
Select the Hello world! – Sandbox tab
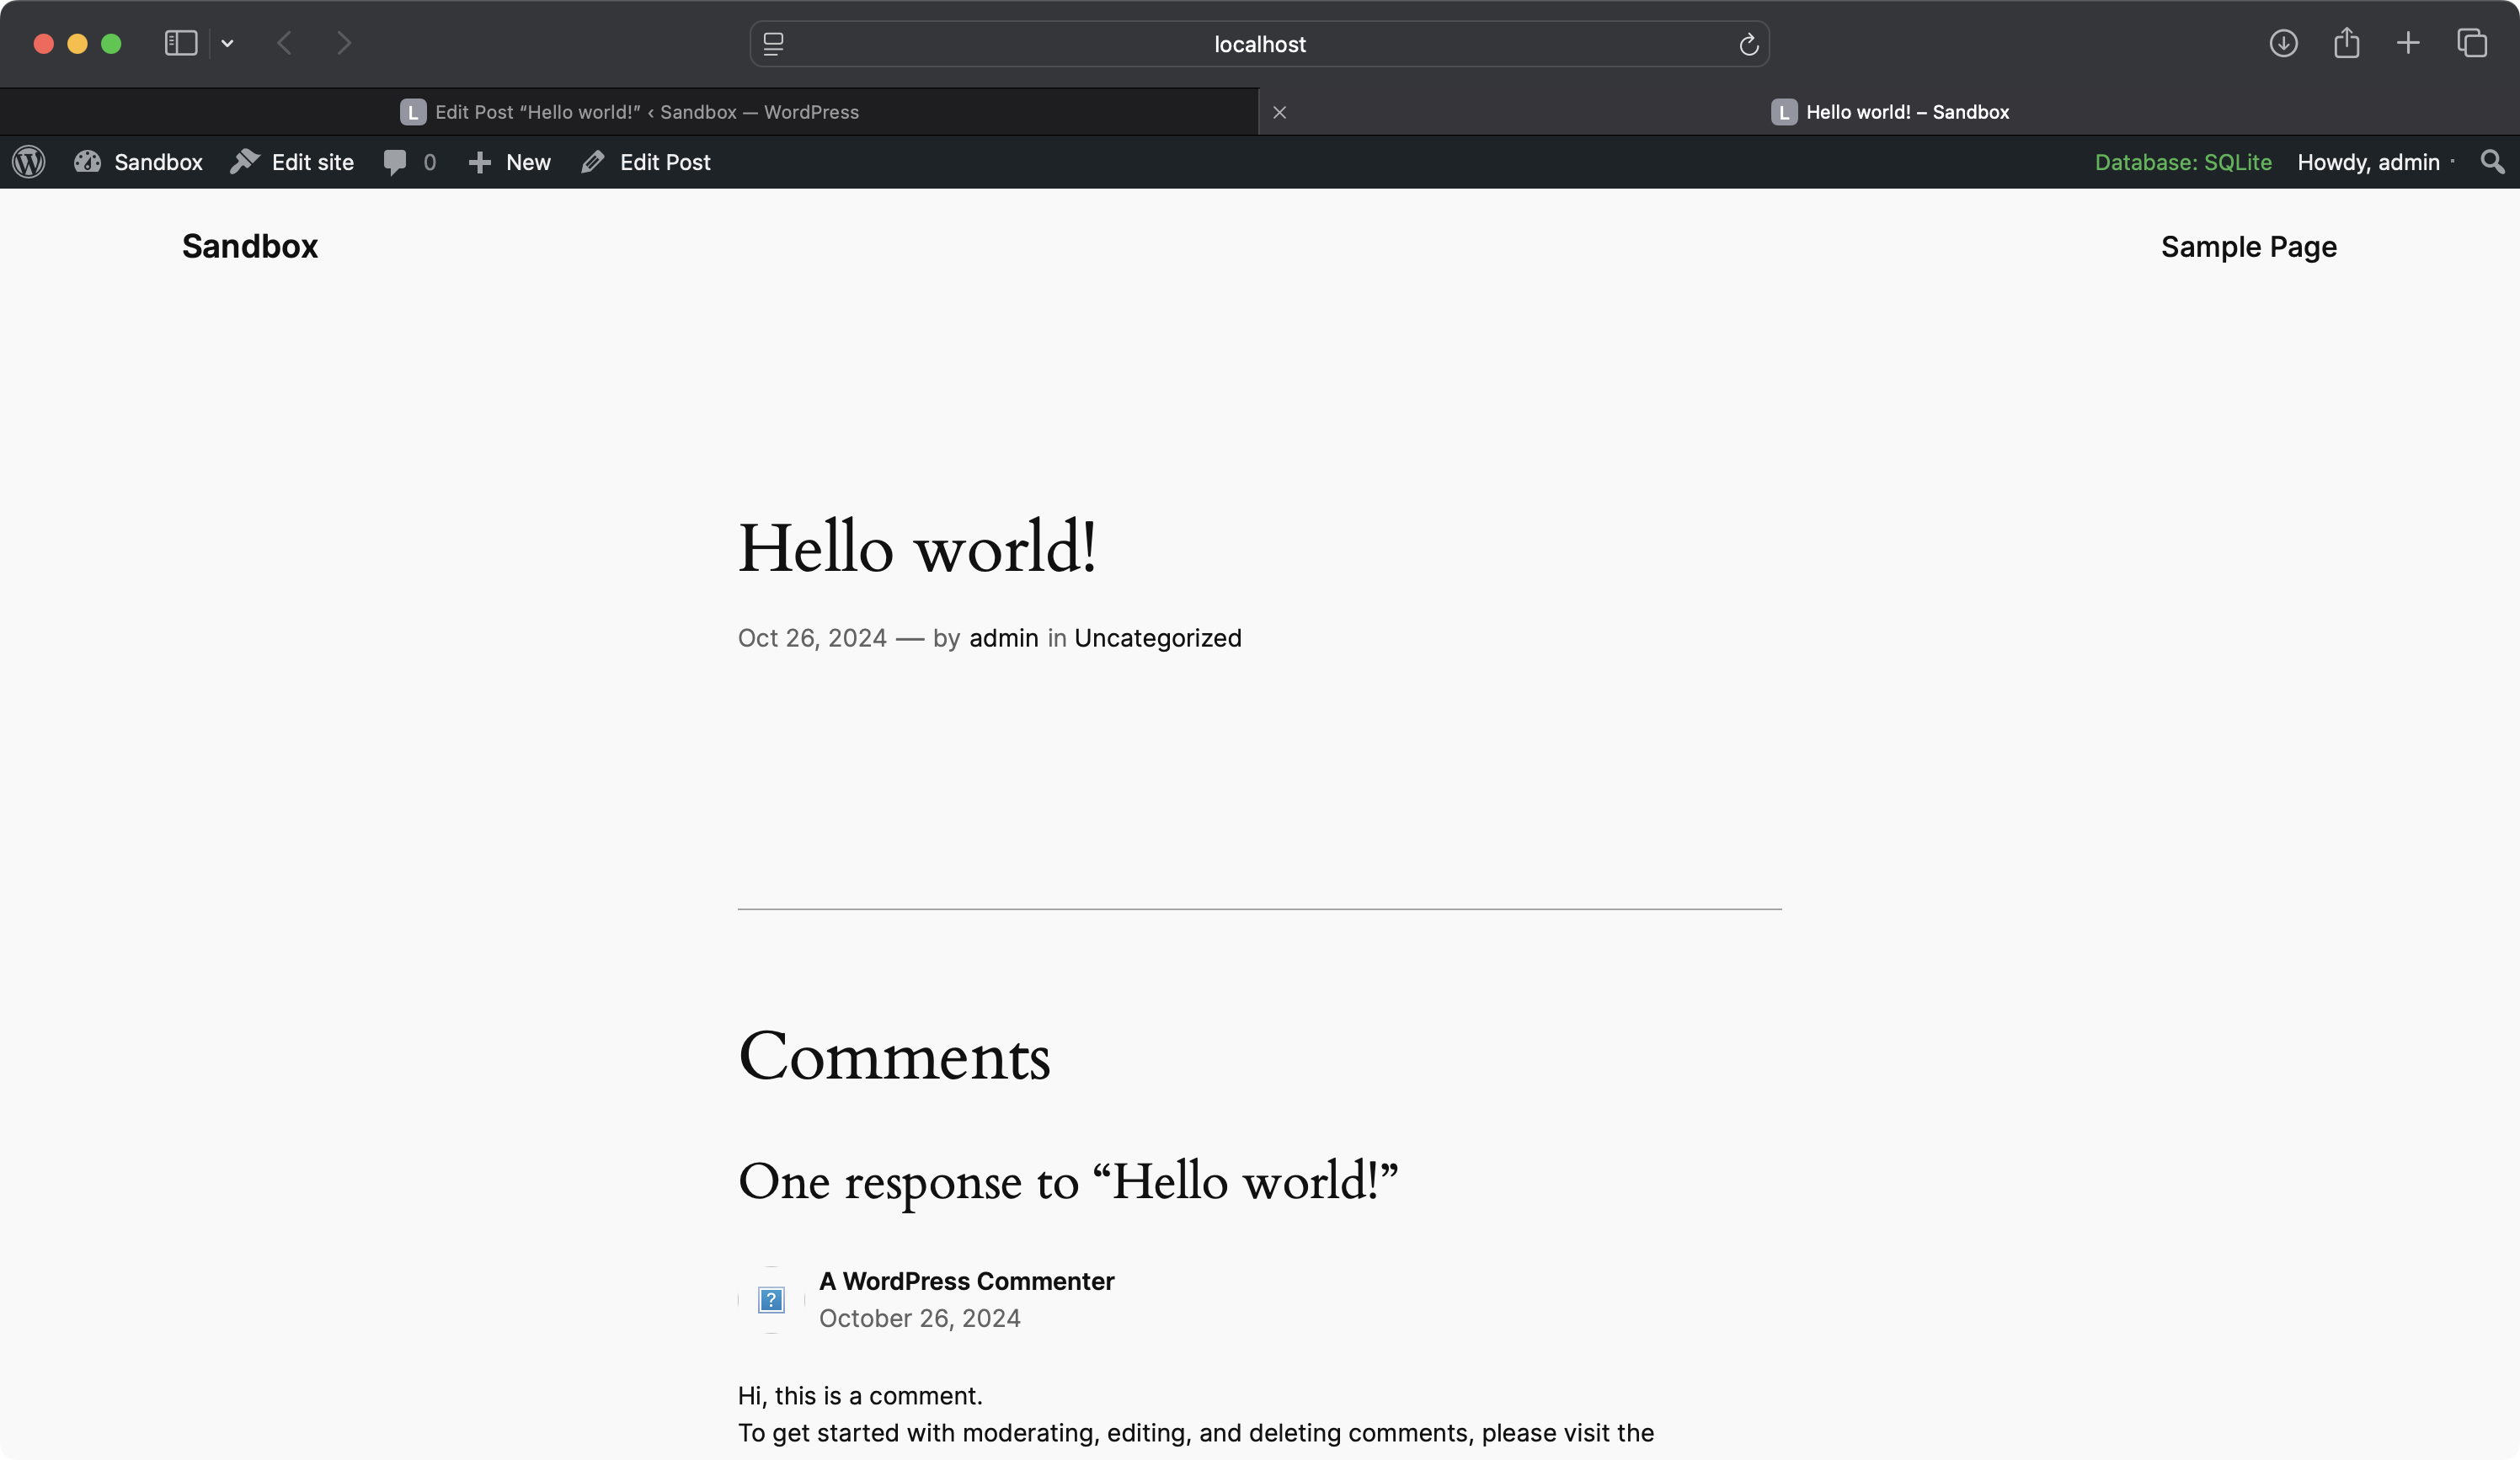(x=1889, y=112)
